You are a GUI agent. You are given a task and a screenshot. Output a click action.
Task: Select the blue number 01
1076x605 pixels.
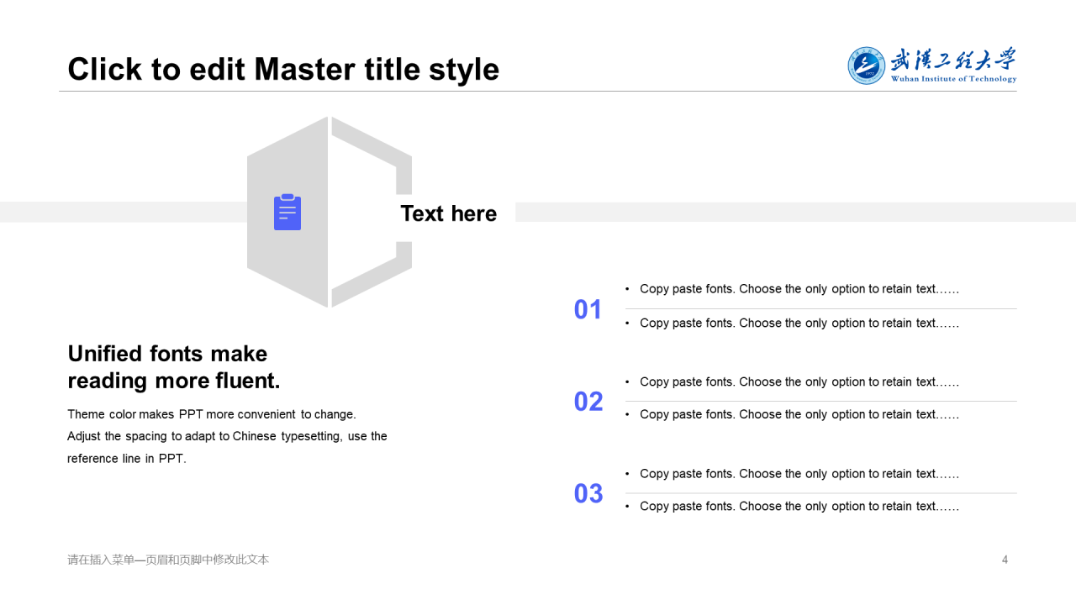click(x=588, y=309)
